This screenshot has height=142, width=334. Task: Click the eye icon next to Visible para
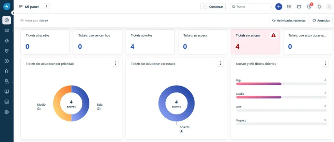coord(22,20)
